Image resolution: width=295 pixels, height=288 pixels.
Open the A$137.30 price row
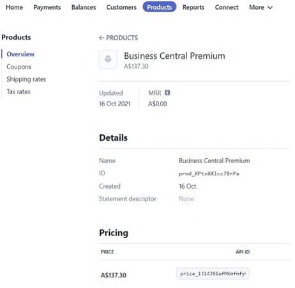(x=195, y=274)
